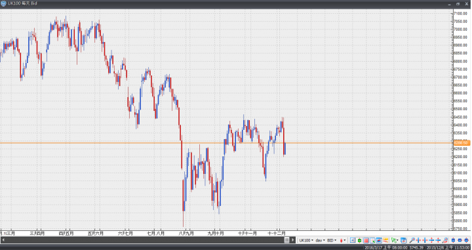Click the green candle box icon

(359, 240)
